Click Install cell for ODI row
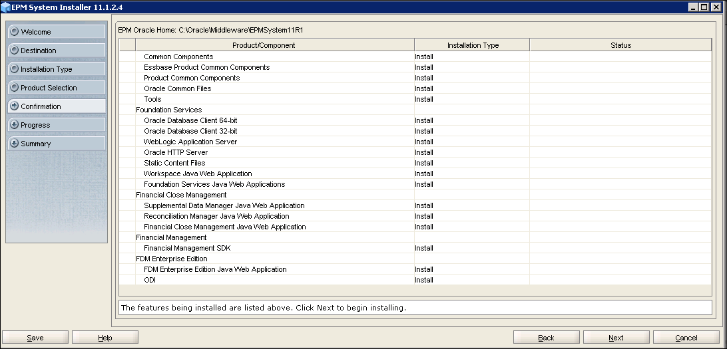The height and width of the screenshot is (349, 727). pyautogui.click(x=472, y=280)
